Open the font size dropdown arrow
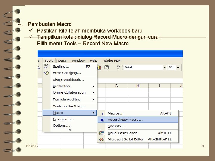The image size is (215, 161). click(x=178, y=67)
